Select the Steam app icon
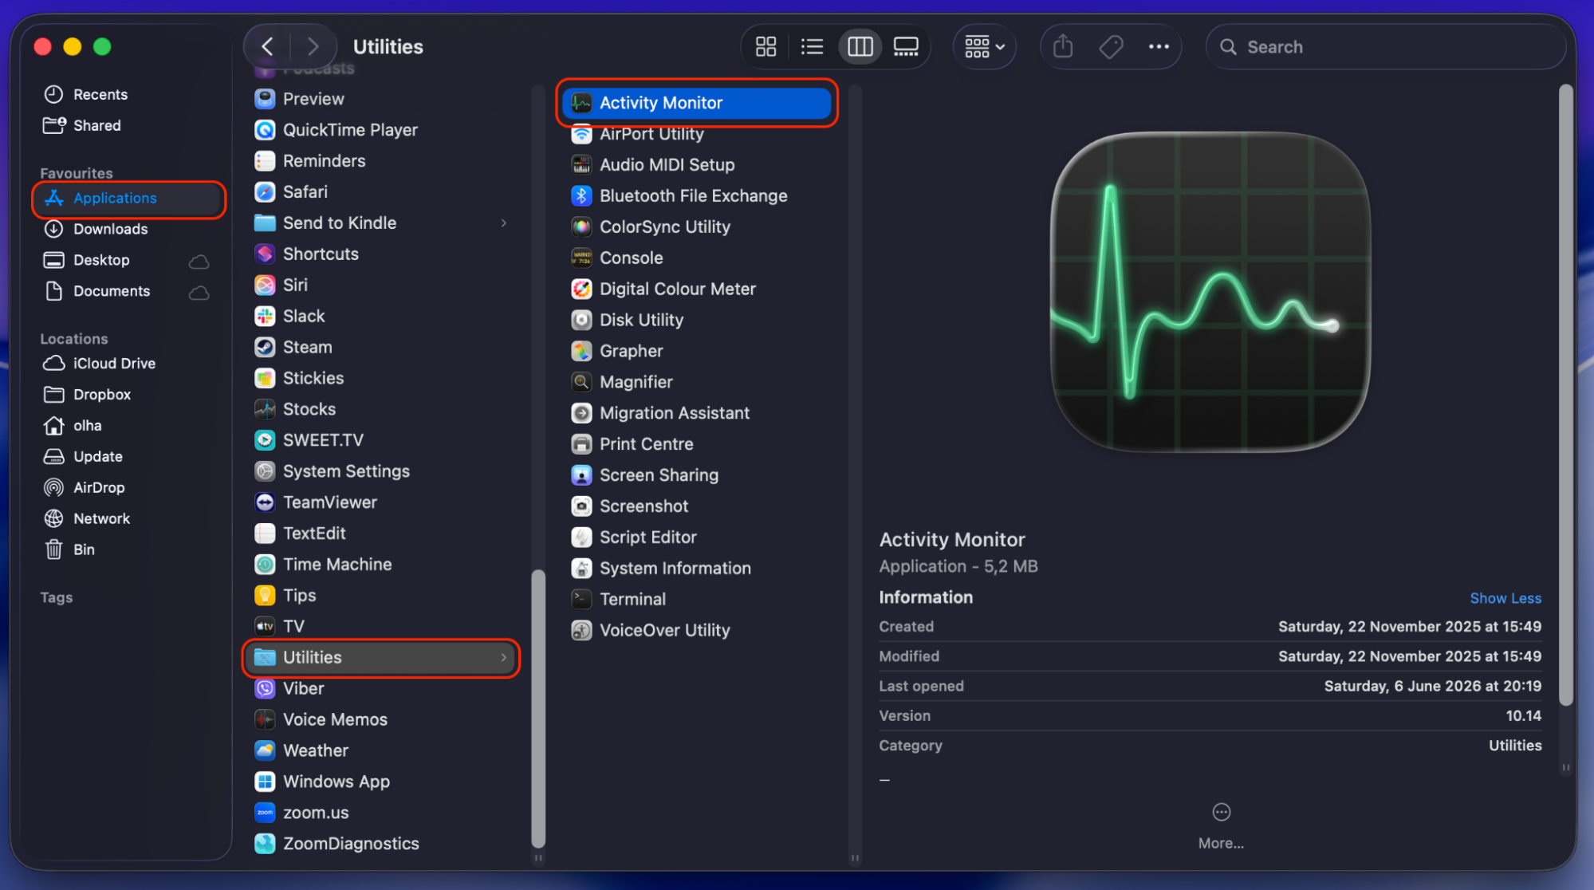Image resolution: width=1594 pixels, height=890 pixels. (265, 348)
